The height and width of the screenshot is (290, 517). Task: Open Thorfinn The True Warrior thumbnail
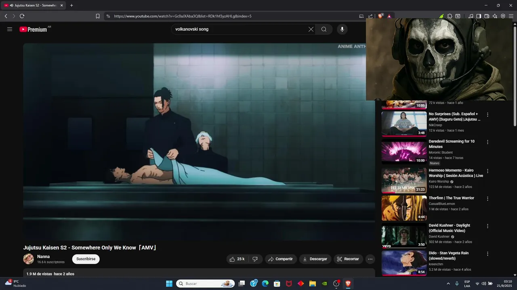(x=404, y=208)
